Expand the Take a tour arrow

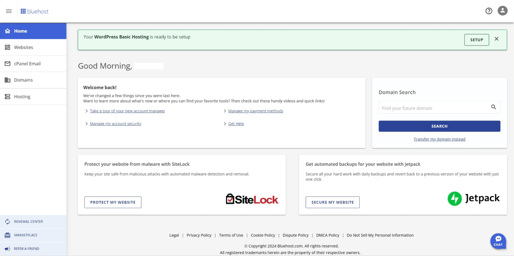tap(86, 111)
